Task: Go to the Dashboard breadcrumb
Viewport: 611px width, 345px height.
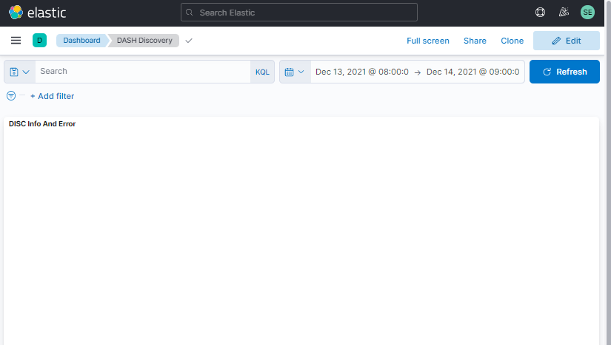Action: 81,41
